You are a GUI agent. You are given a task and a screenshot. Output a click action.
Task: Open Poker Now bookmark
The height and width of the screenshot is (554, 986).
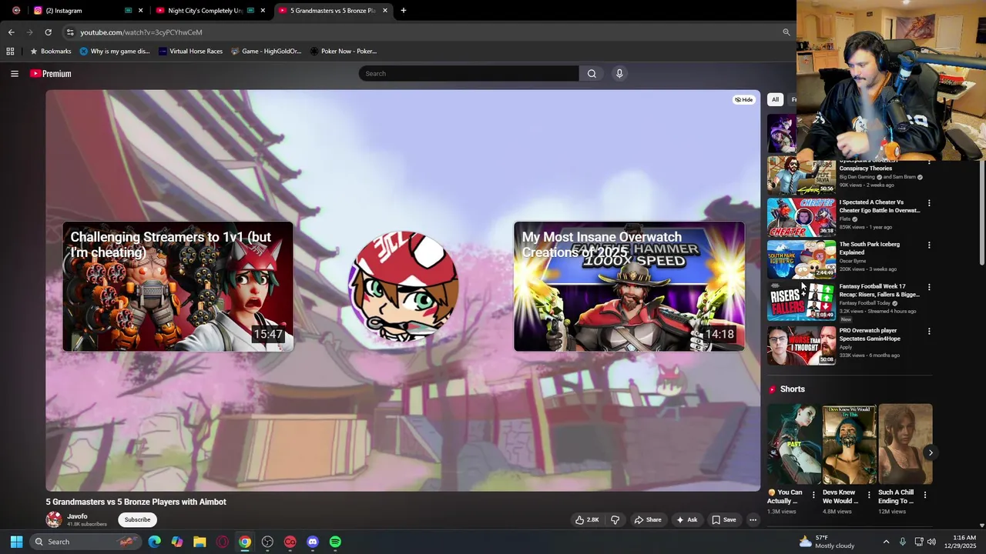click(x=344, y=52)
